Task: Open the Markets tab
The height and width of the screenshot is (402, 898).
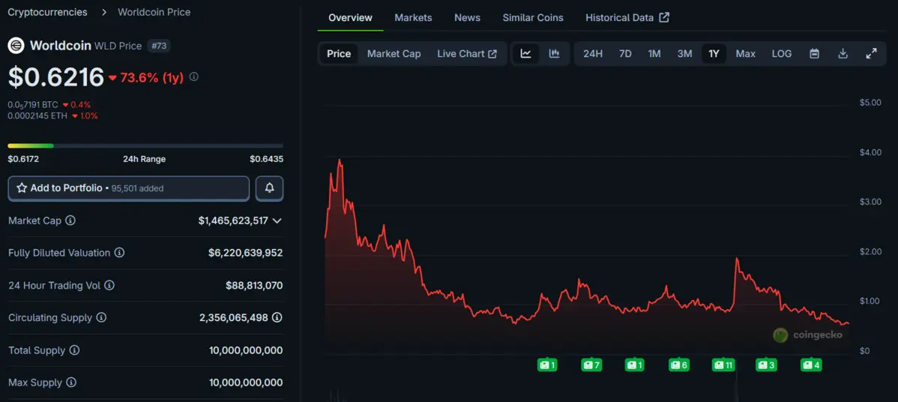Action: tap(413, 17)
